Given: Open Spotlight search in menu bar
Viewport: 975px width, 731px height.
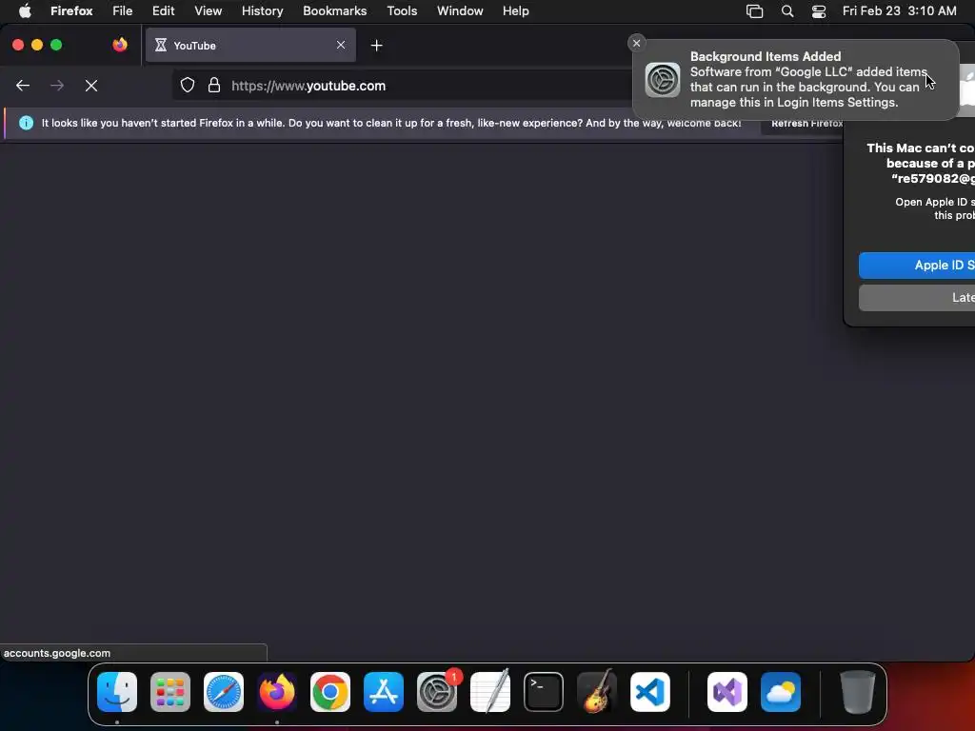Looking at the screenshot, I should tap(787, 11).
